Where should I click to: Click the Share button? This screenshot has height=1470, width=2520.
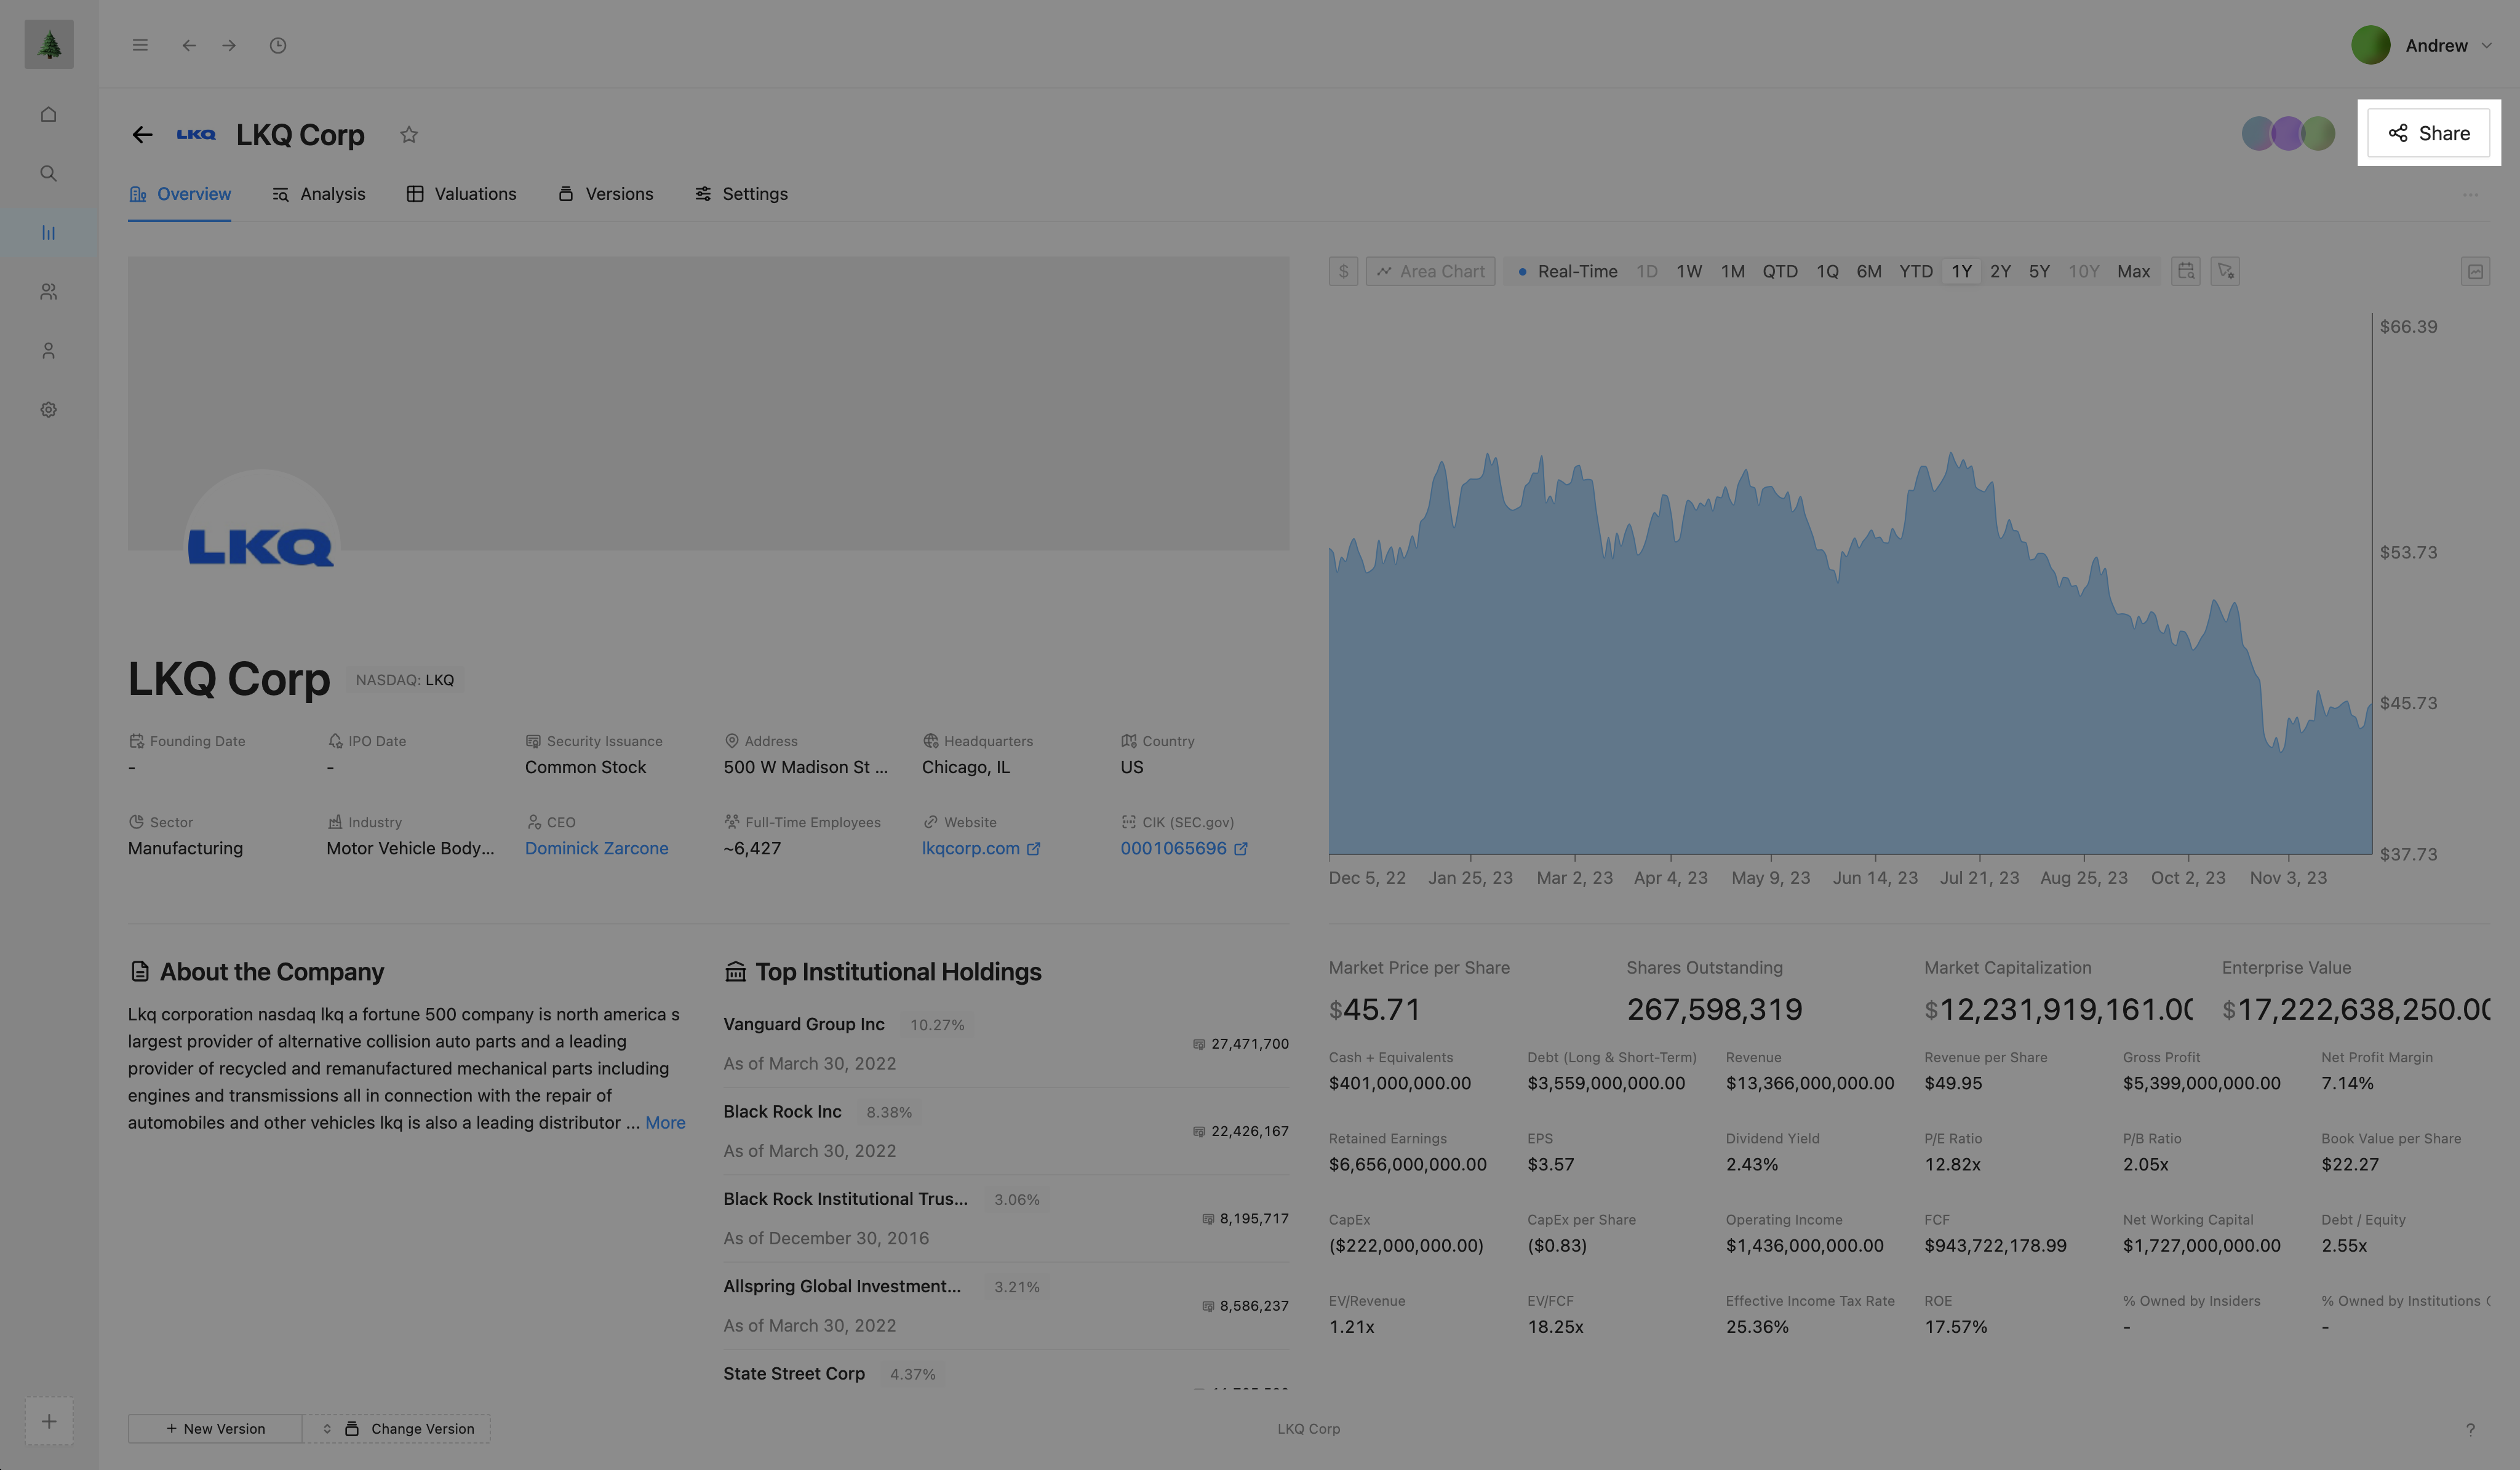coord(2428,133)
